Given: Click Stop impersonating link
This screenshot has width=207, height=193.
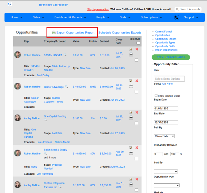Looking at the screenshot, I should tap(98, 9).
